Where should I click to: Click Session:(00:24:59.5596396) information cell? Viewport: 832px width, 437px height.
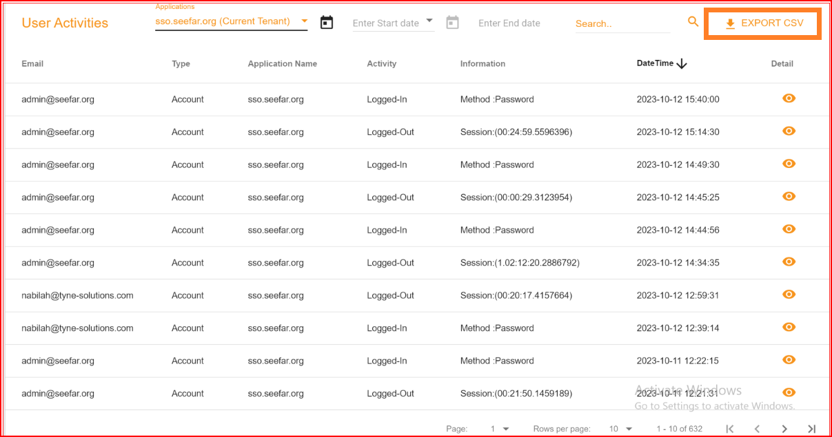pos(516,132)
